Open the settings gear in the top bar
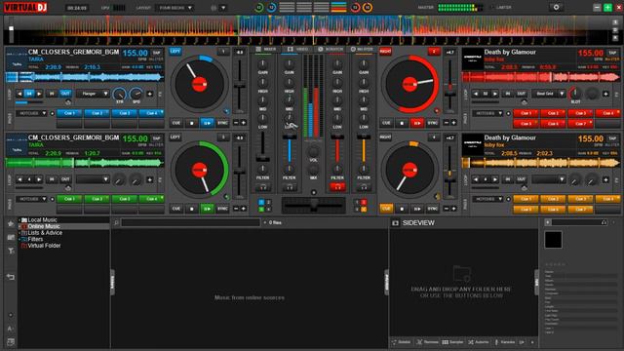 point(556,7)
